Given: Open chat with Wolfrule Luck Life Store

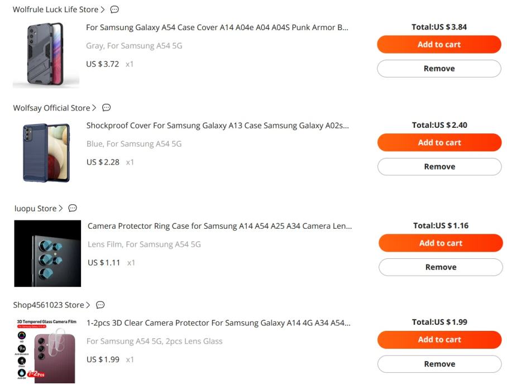Looking at the screenshot, I should (114, 10).
